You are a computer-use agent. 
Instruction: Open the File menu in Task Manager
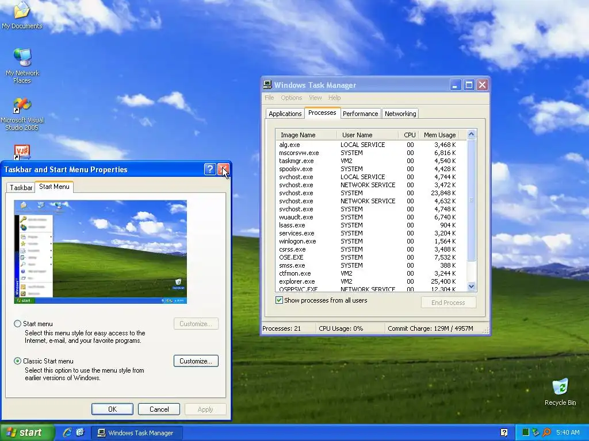tap(269, 98)
